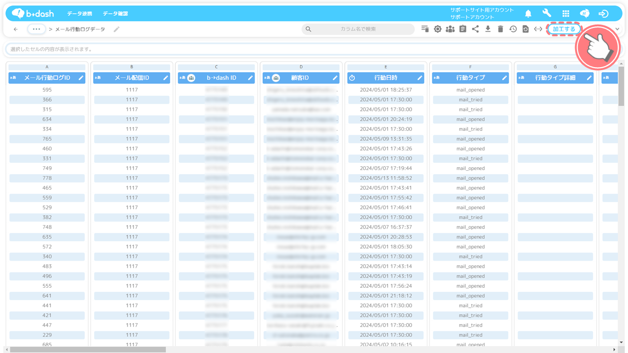Open the notifications bell
Image resolution: width=628 pixels, height=353 pixels.
click(528, 14)
